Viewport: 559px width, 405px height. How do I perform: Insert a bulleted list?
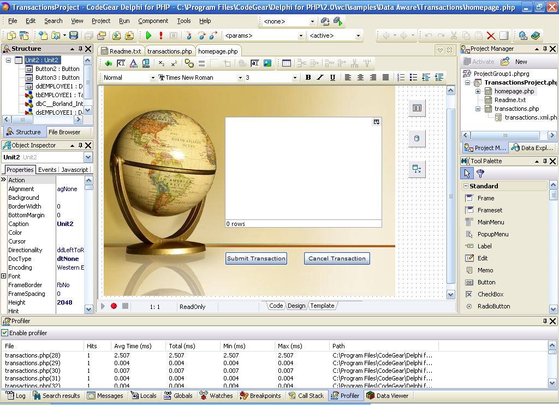(413, 78)
